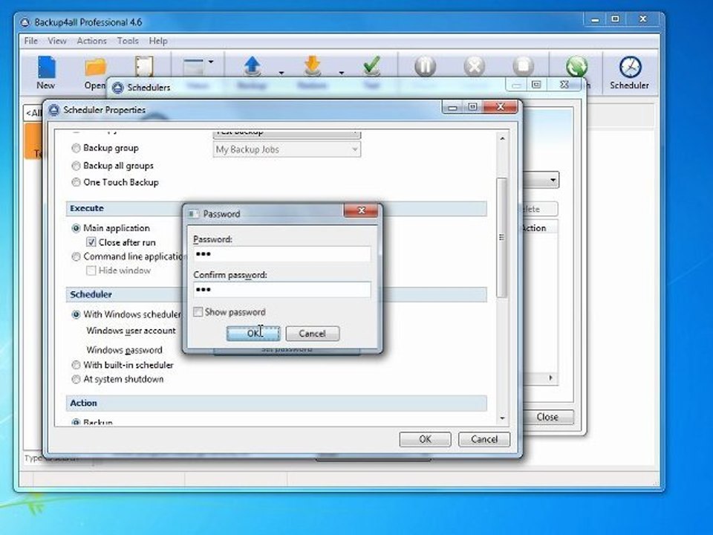Expand the Backup toolbar dropdown arrow
This screenshot has width=713, height=535.
(x=281, y=73)
